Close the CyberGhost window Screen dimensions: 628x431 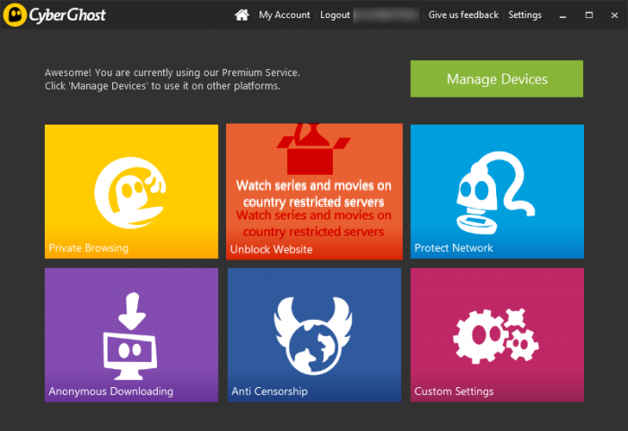pos(615,15)
